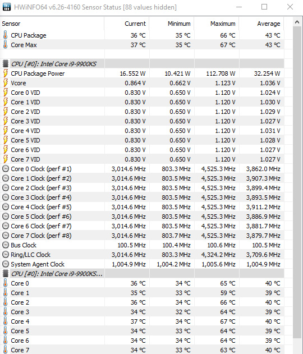Click the Ring/LLC Clock icon
The width and height of the screenshot is (303, 354).
tap(6, 255)
